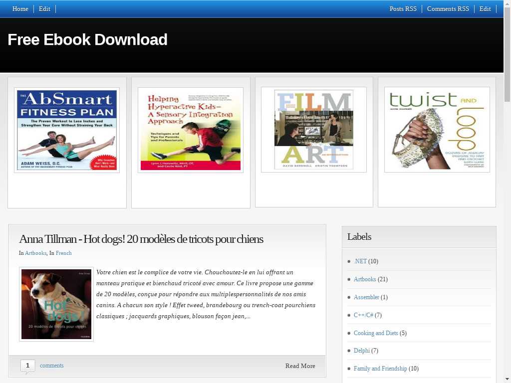Open the Helping Hyperactive Kids book cover
Viewport: 511px width, 383px height.
click(190, 130)
